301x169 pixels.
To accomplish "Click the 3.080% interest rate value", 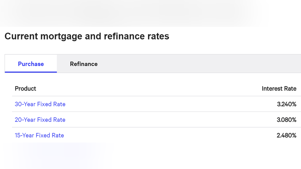I will tap(286, 120).
